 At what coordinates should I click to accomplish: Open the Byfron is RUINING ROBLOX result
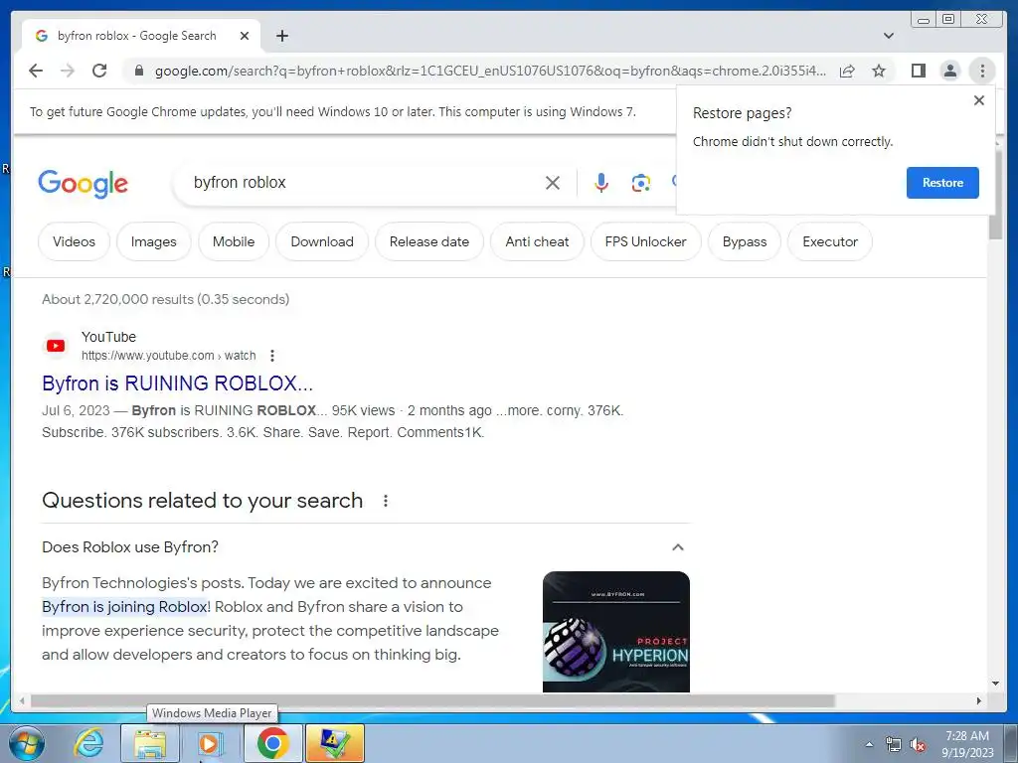pos(177,383)
